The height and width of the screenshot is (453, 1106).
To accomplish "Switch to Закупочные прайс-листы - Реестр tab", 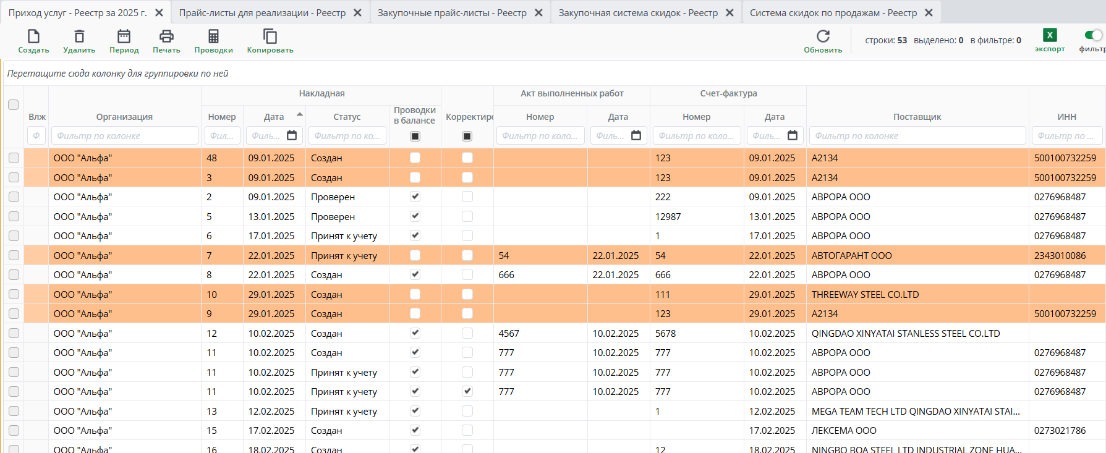I will click(x=452, y=12).
